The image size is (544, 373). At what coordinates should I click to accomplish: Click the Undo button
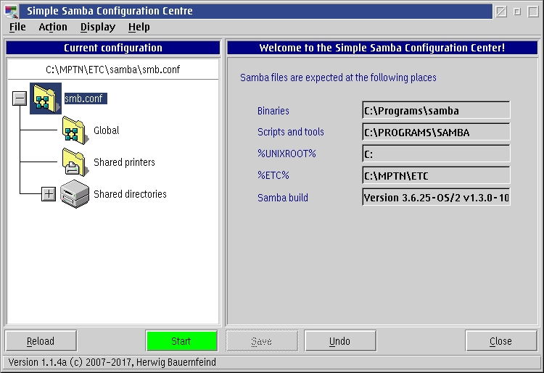(x=340, y=341)
